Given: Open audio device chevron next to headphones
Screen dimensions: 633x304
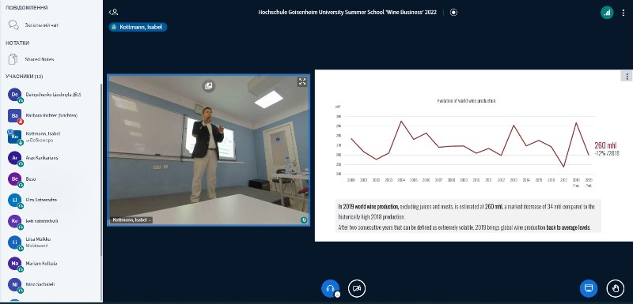Looking at the screenshot, I should point(338,295).
